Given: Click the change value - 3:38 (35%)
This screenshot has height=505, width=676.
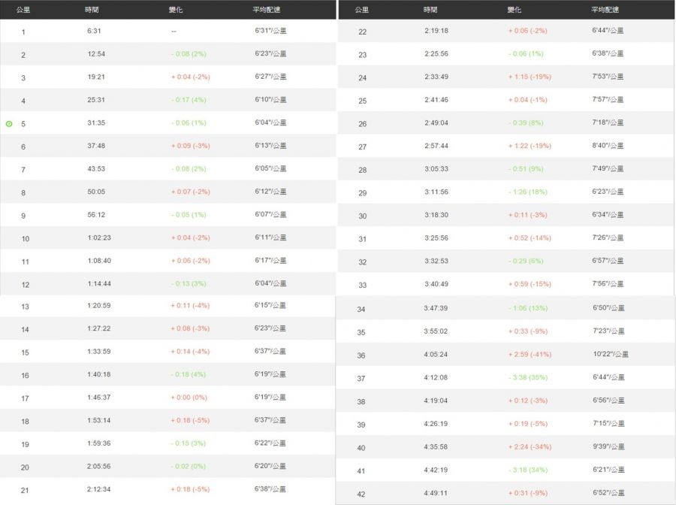Looking at the screenshot, I should 528,377.
